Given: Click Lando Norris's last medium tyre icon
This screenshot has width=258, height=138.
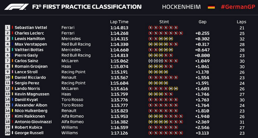Looking at the screenshot, I should (x=176, y=89).
